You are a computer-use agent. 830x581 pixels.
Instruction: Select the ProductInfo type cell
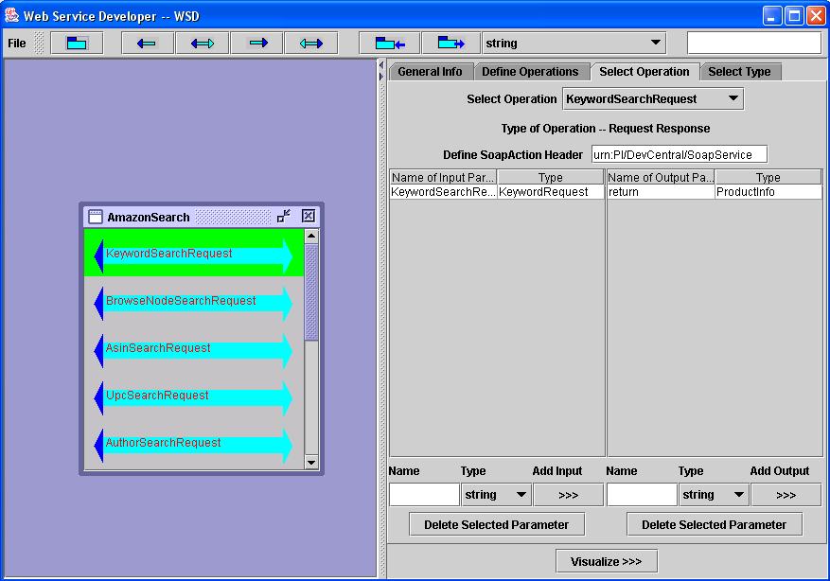768,191
